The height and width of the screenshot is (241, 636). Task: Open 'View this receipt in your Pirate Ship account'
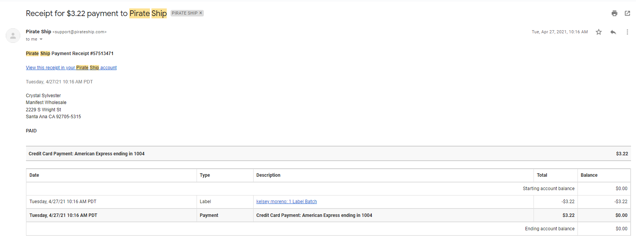pyautogui.click(x=71, y=68)
